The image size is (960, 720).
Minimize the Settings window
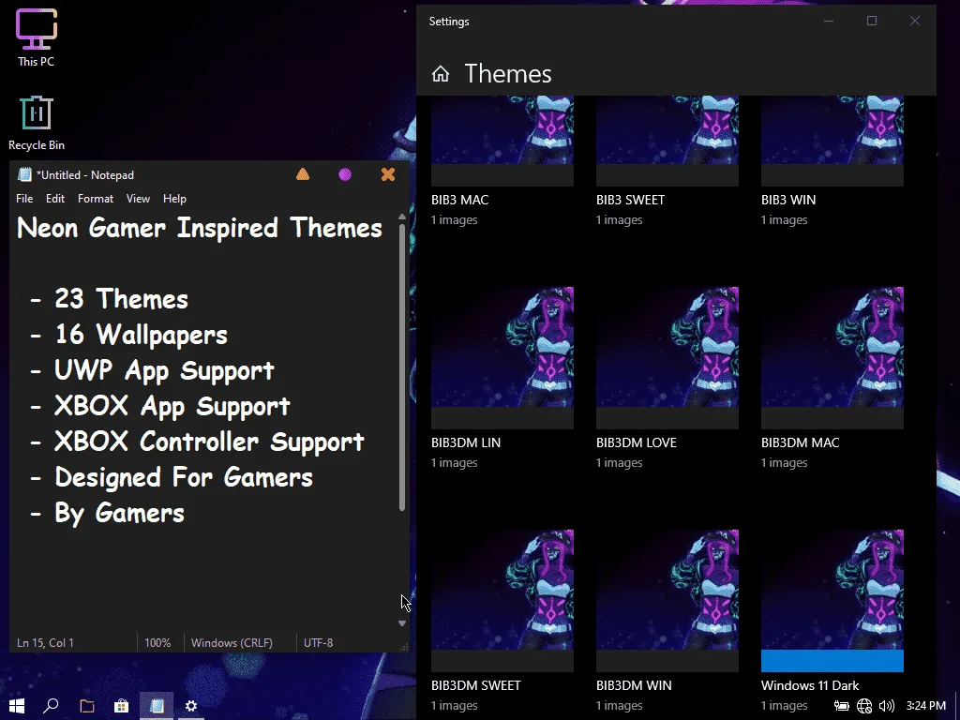coord(829,21)
